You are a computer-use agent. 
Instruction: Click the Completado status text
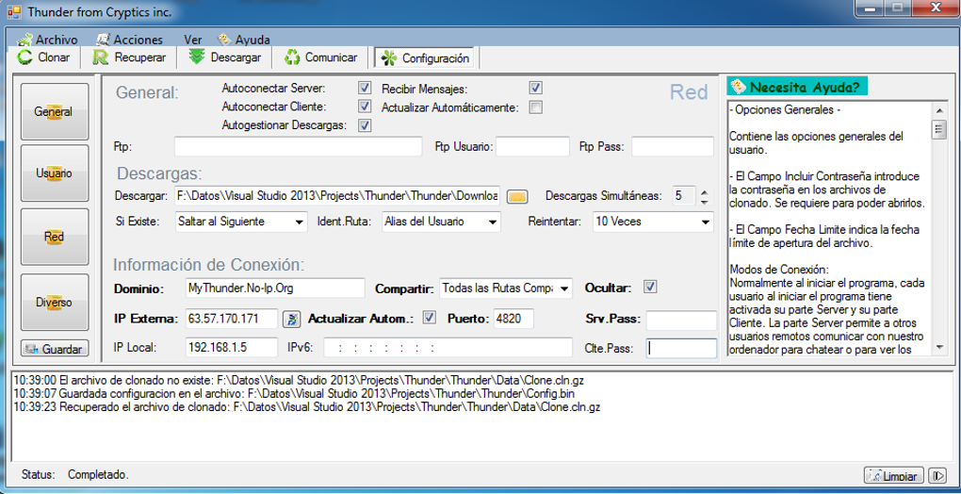(98, 474)
